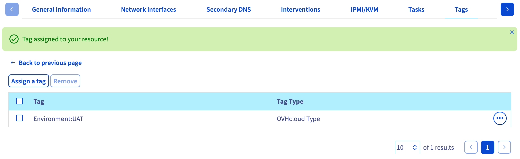Image resolution: width=520 pixels, height=159 pixels.
Task: Switch to the Secondary DNS tab
Action: coord(229,9)
